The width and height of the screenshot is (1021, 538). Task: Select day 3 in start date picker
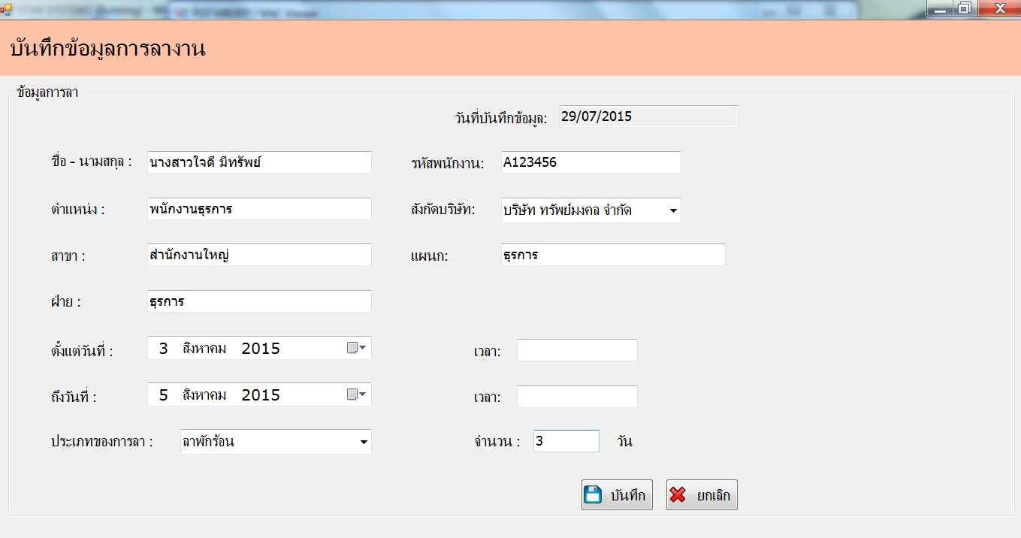click(163, 349)
